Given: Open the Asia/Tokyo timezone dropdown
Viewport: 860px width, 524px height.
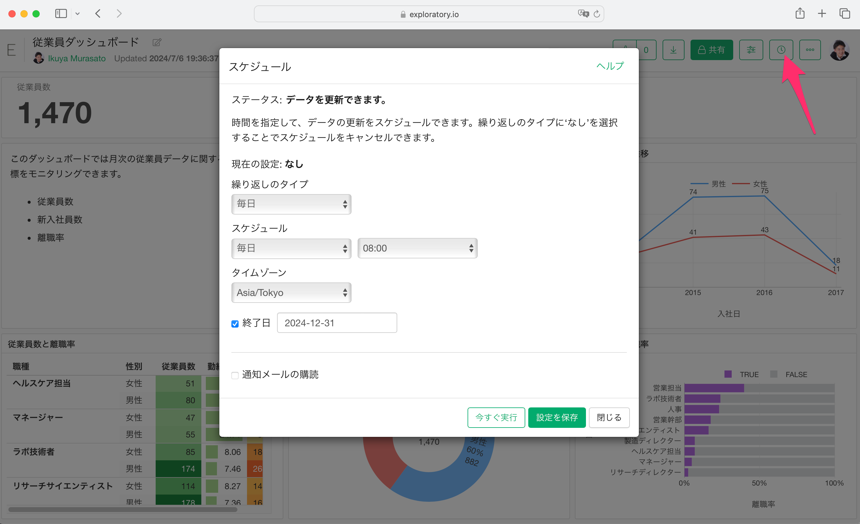Looking at the screenshot, I should click(291, 293).
